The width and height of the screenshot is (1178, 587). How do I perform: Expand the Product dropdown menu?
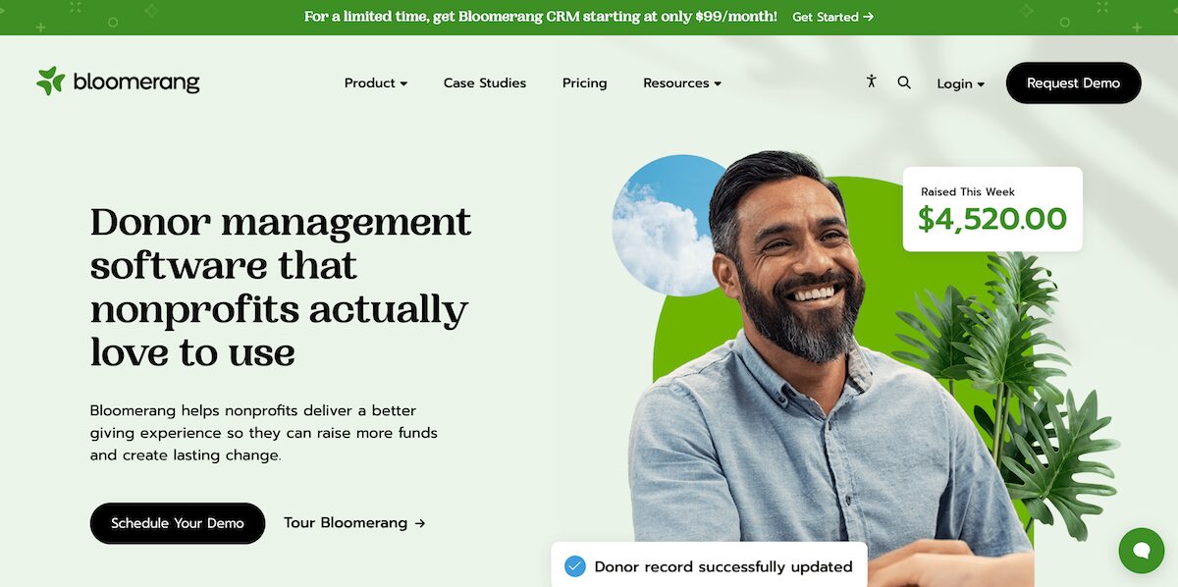376,83
